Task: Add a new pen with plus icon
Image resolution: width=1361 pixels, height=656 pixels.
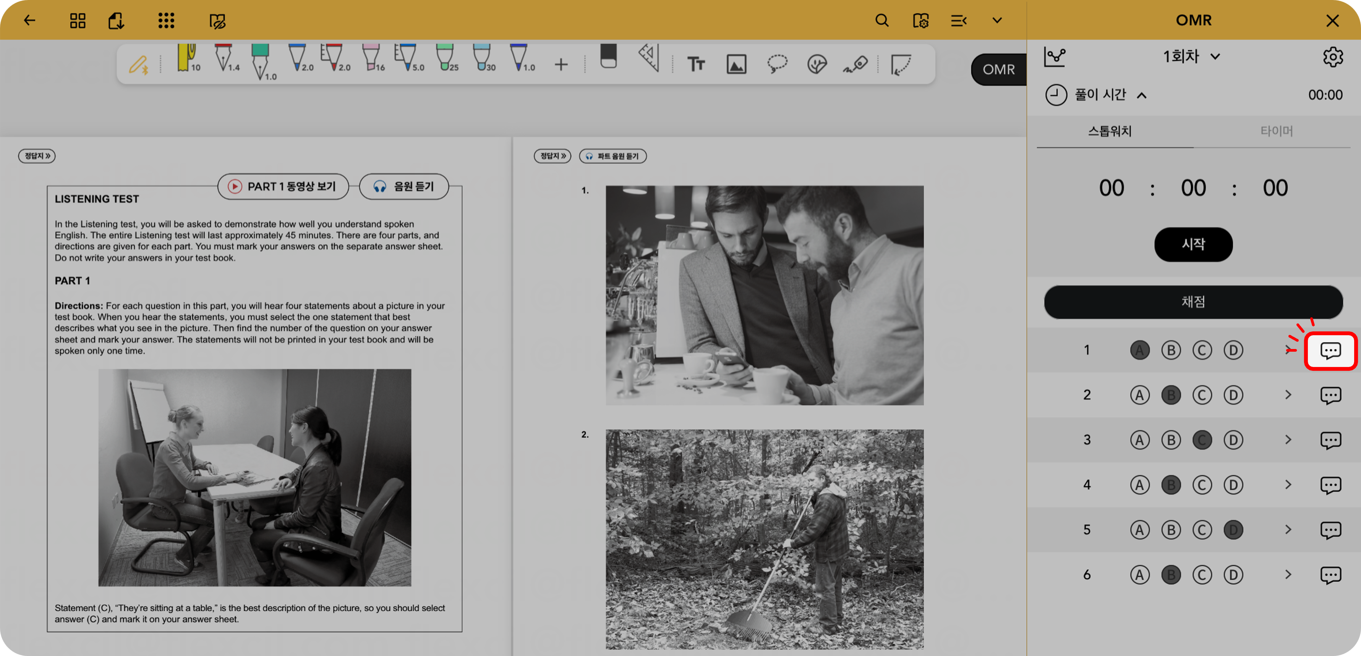Action: click(x=561, y=65)
